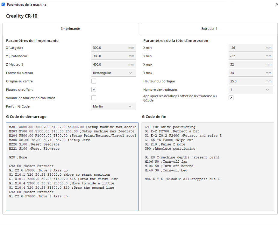Open the Extruder 1 tab
Screen dimensions: 278x226
click(209, 29)
